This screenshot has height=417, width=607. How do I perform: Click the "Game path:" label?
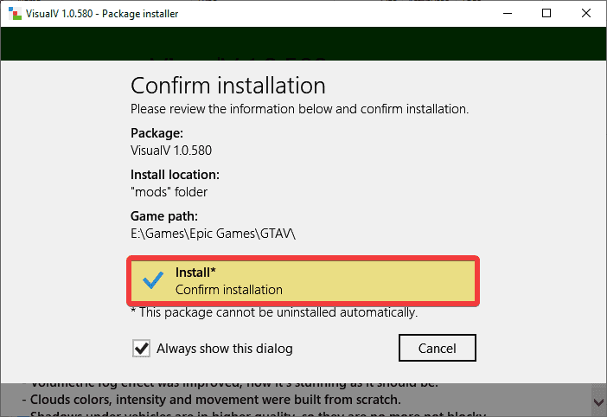point(163,216)
